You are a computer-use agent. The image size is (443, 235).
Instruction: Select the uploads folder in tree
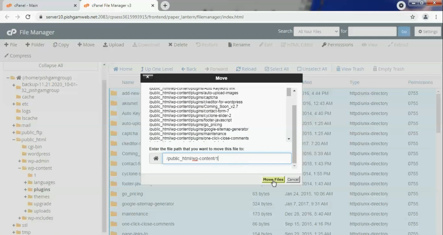pos(42,211)
